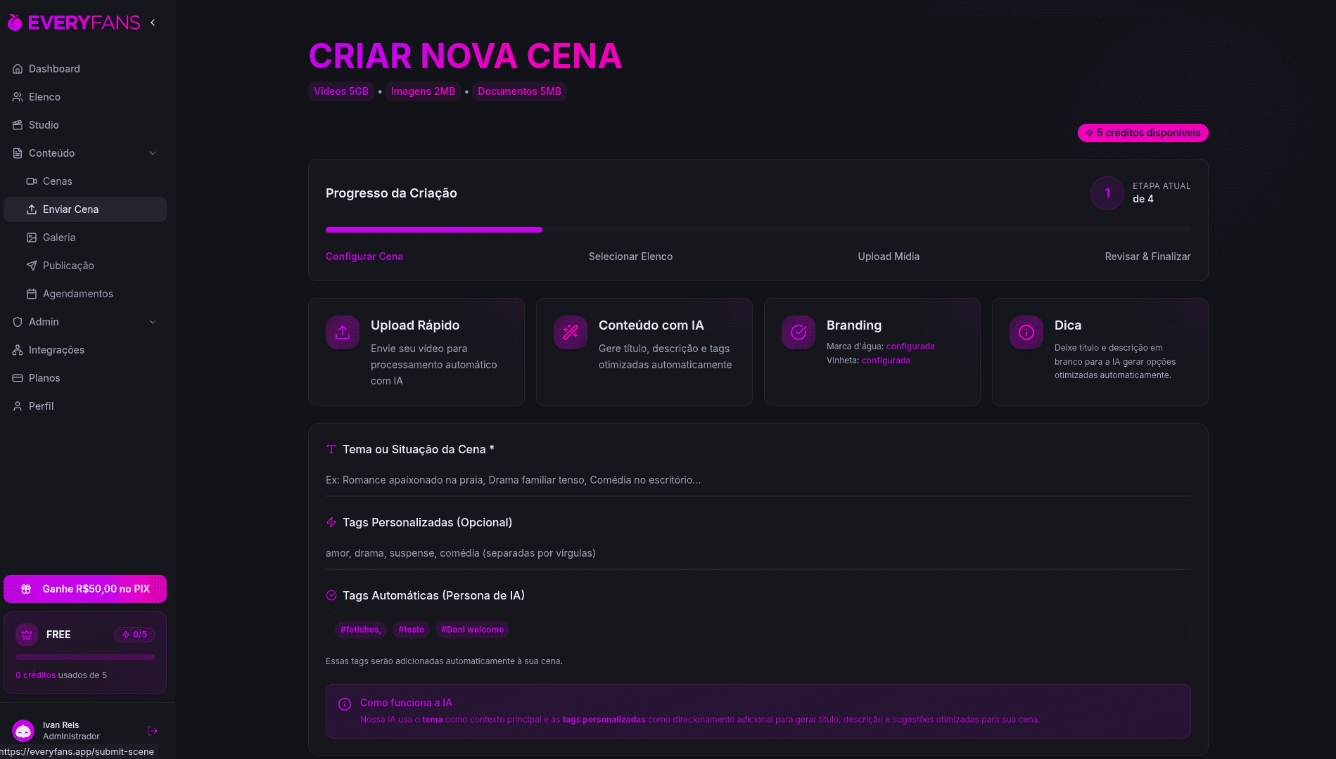Collapse the Conteúdo section

click(153, 153)
